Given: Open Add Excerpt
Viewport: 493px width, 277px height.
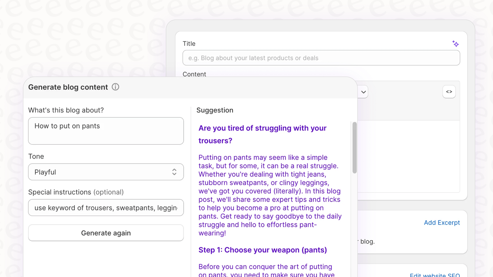Looking at the screenshot, I should point(442,222).
